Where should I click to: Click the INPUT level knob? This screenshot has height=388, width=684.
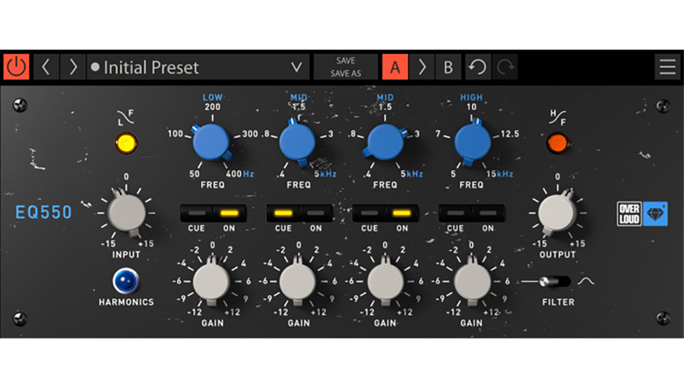(126, 213)
